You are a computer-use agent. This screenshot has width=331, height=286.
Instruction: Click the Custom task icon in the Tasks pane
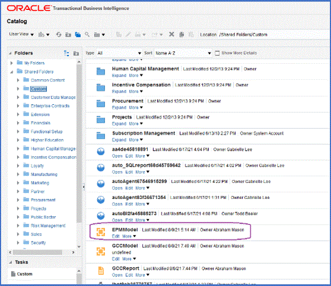(13, 274)
